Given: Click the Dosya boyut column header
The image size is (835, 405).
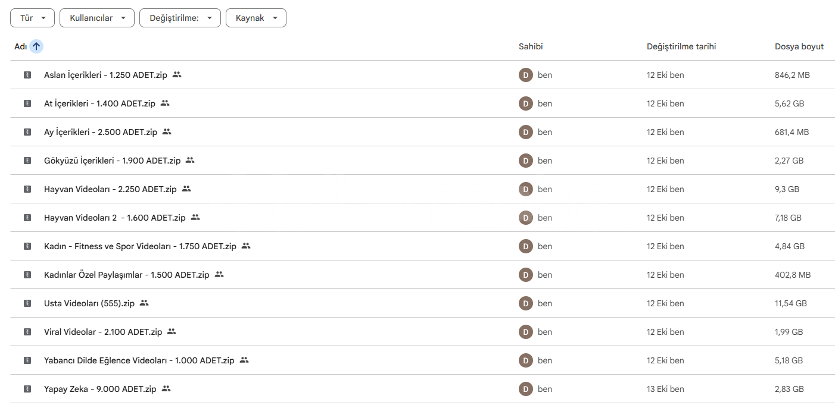Looking at the screenshot, I should [x=799, y=46].
